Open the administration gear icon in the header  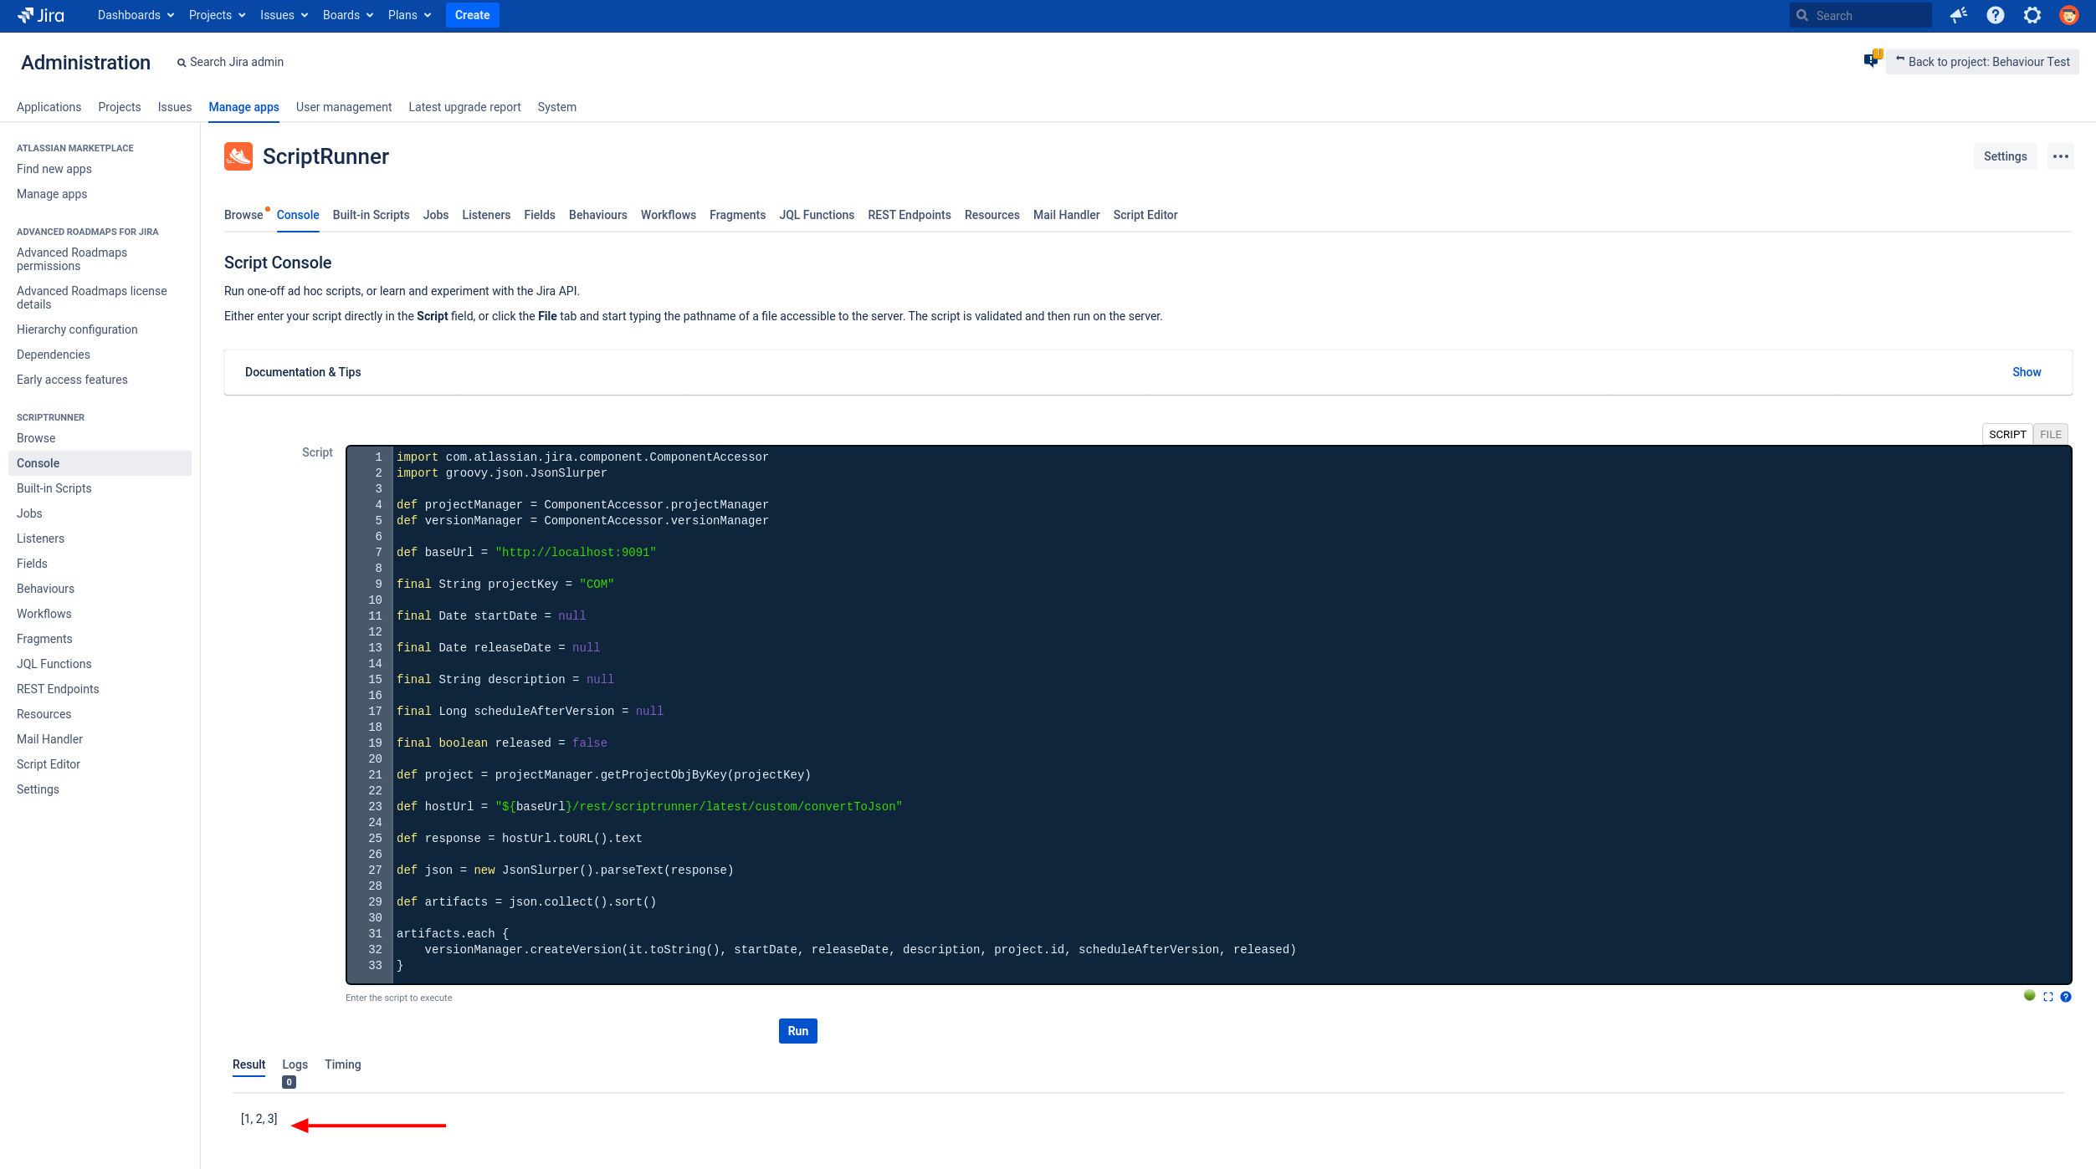[2032, 15]
